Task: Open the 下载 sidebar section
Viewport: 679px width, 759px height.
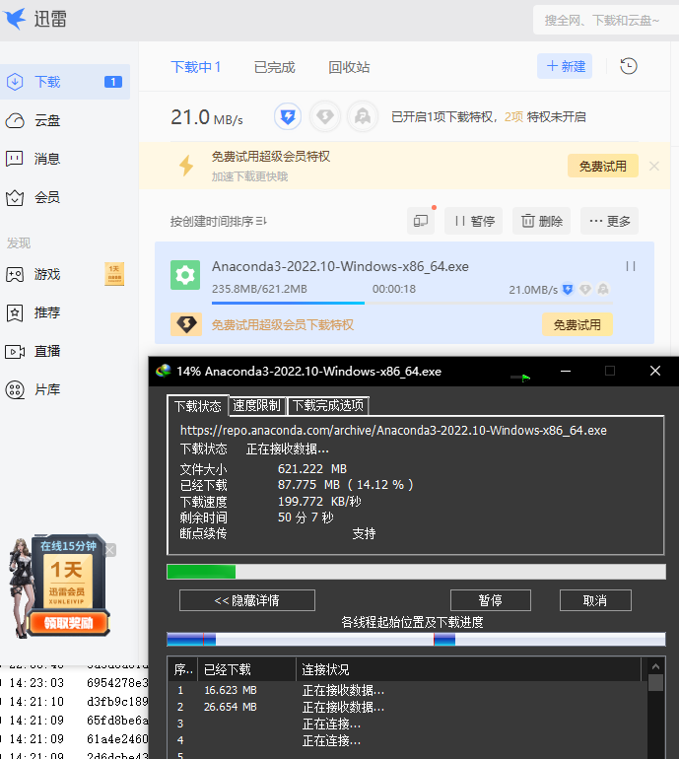Action: click(x=65, y=82)
